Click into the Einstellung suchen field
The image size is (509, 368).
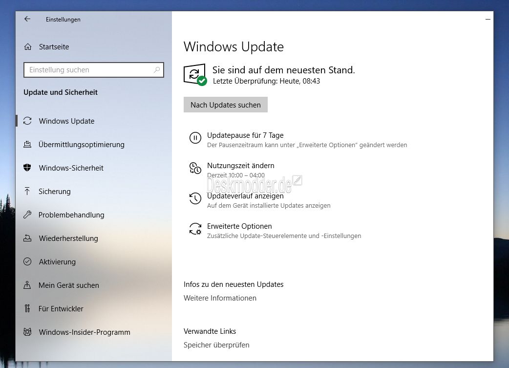93,70
